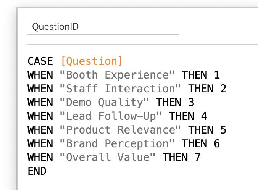The width and height of the screenshot is (258, 190).
Task: Click the number 5 after Product Relevance
Action: click(223, 130)
